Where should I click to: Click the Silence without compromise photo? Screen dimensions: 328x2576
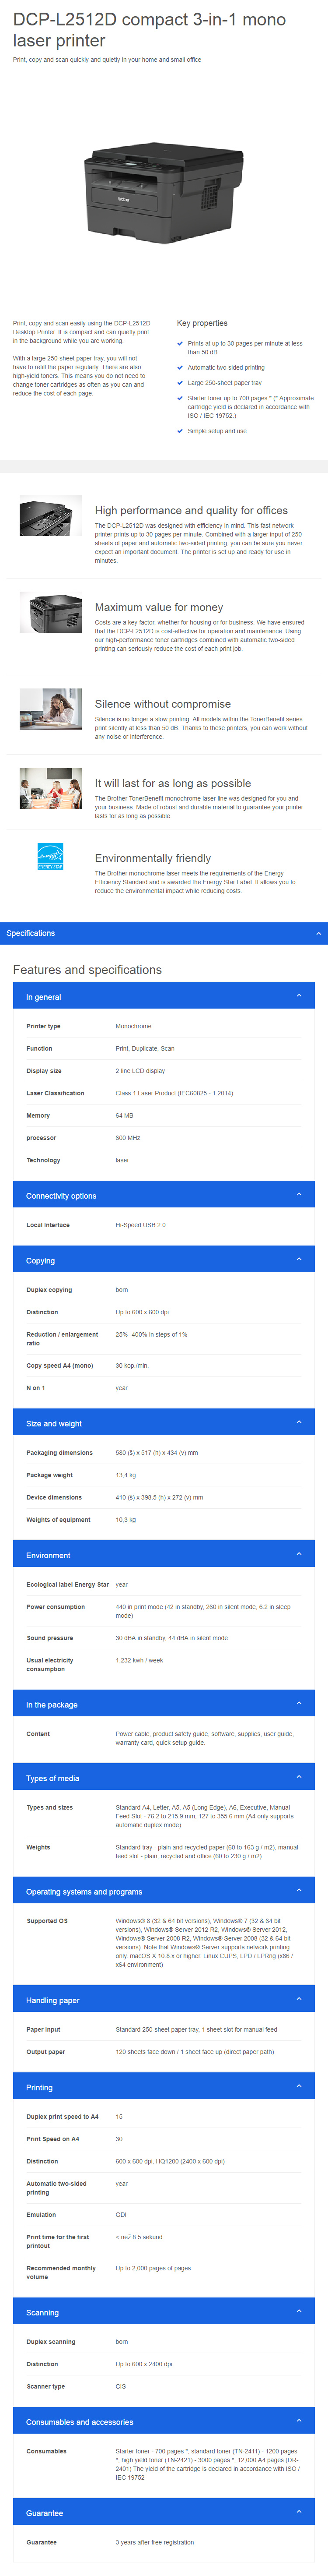[x=50, y=708]
